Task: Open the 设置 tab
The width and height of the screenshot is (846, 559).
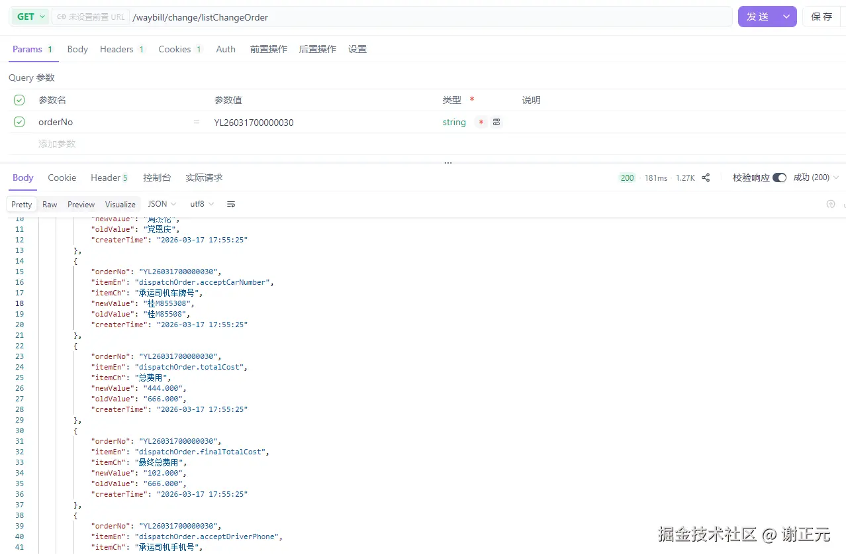Action: click(357, 49)
